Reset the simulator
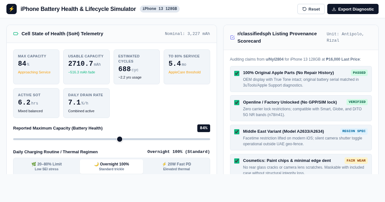This screenshot has height=202, width=385. point(311,9)
